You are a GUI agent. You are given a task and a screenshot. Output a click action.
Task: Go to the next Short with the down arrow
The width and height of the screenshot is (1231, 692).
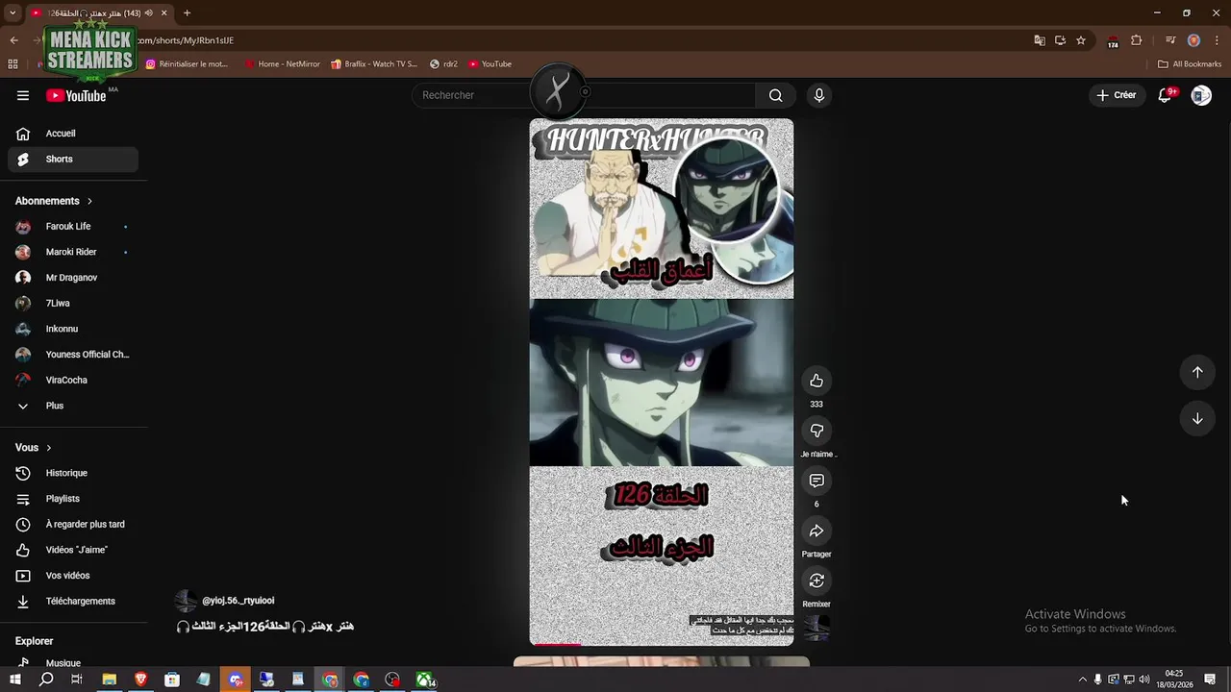[x=1197, y=418]
